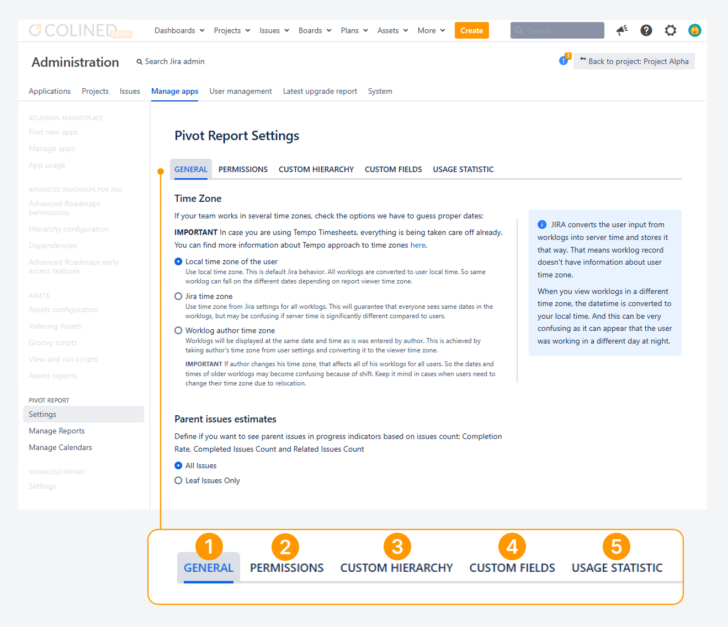Open the megaphone feedback icon

[x=622, y=30]
